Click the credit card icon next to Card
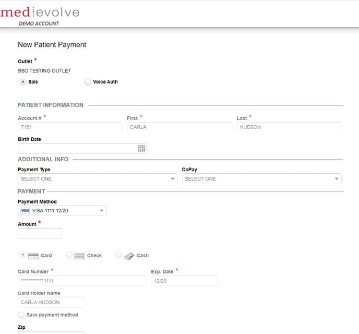 coord(33,256)
